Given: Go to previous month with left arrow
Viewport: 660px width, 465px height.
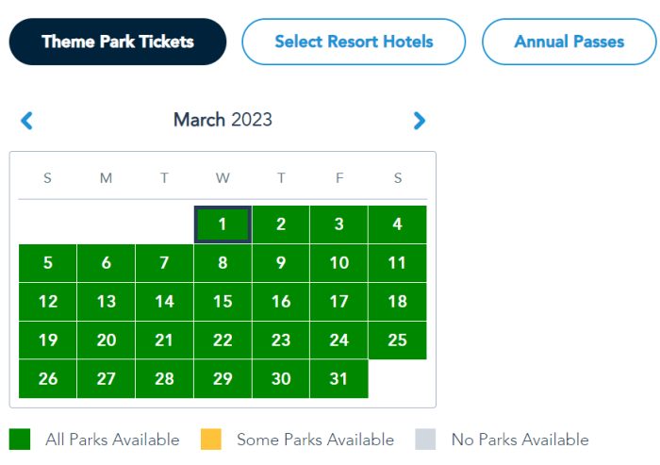Looking at the screenshot, I should click(26, 121).
